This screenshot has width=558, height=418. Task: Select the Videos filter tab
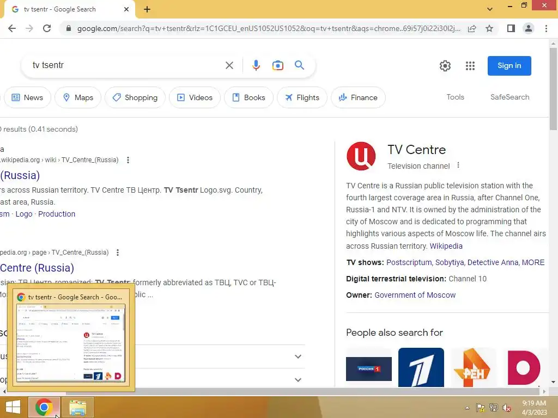point(195,97)
